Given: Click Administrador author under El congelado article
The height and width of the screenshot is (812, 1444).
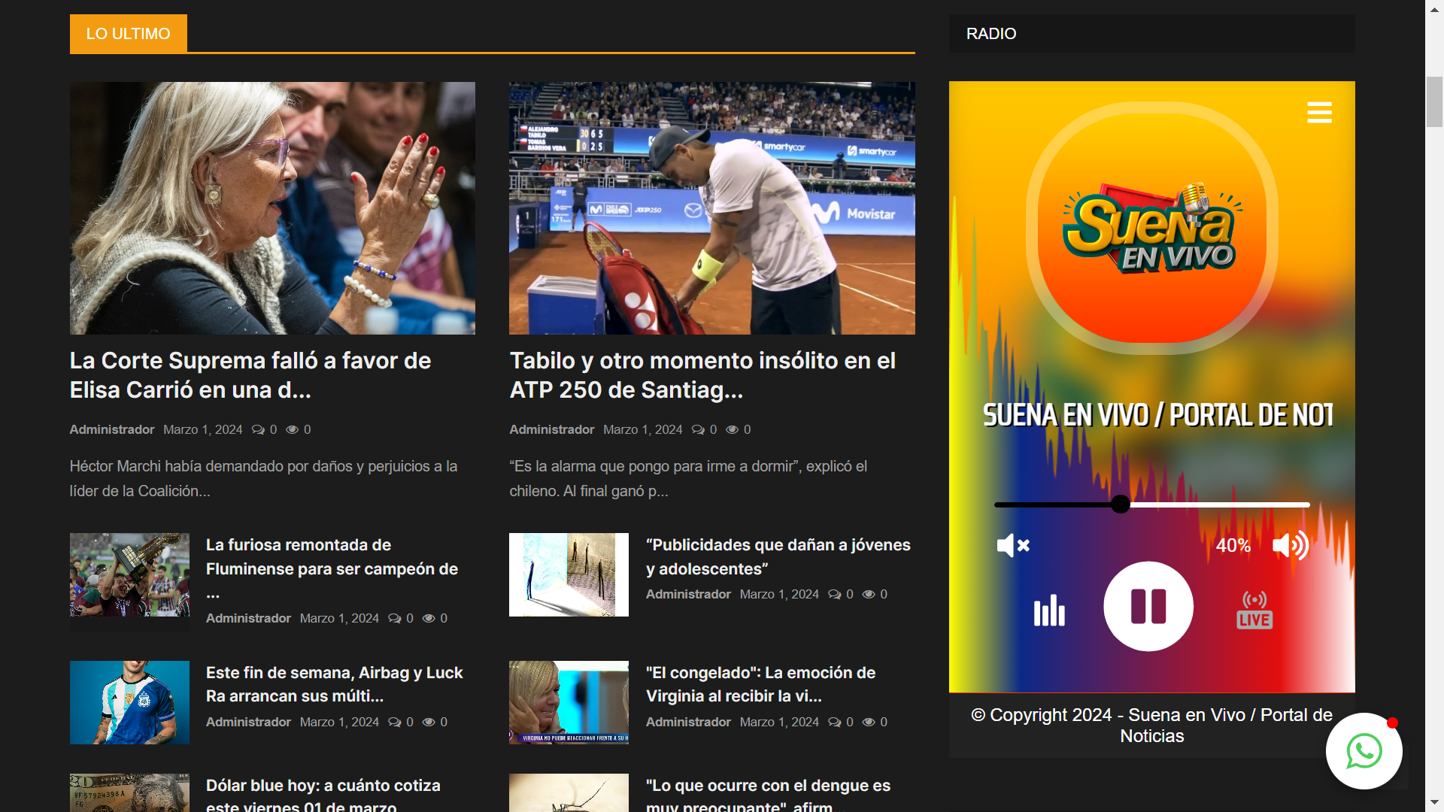Looking at the screenshot, I should pyautogui.click(x=688, y=722).
